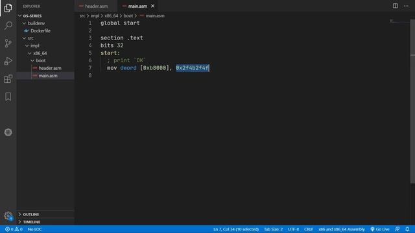Open the feedback icon in status bar
Viewport: 415px width, 233px height.
tap(397, 229)
